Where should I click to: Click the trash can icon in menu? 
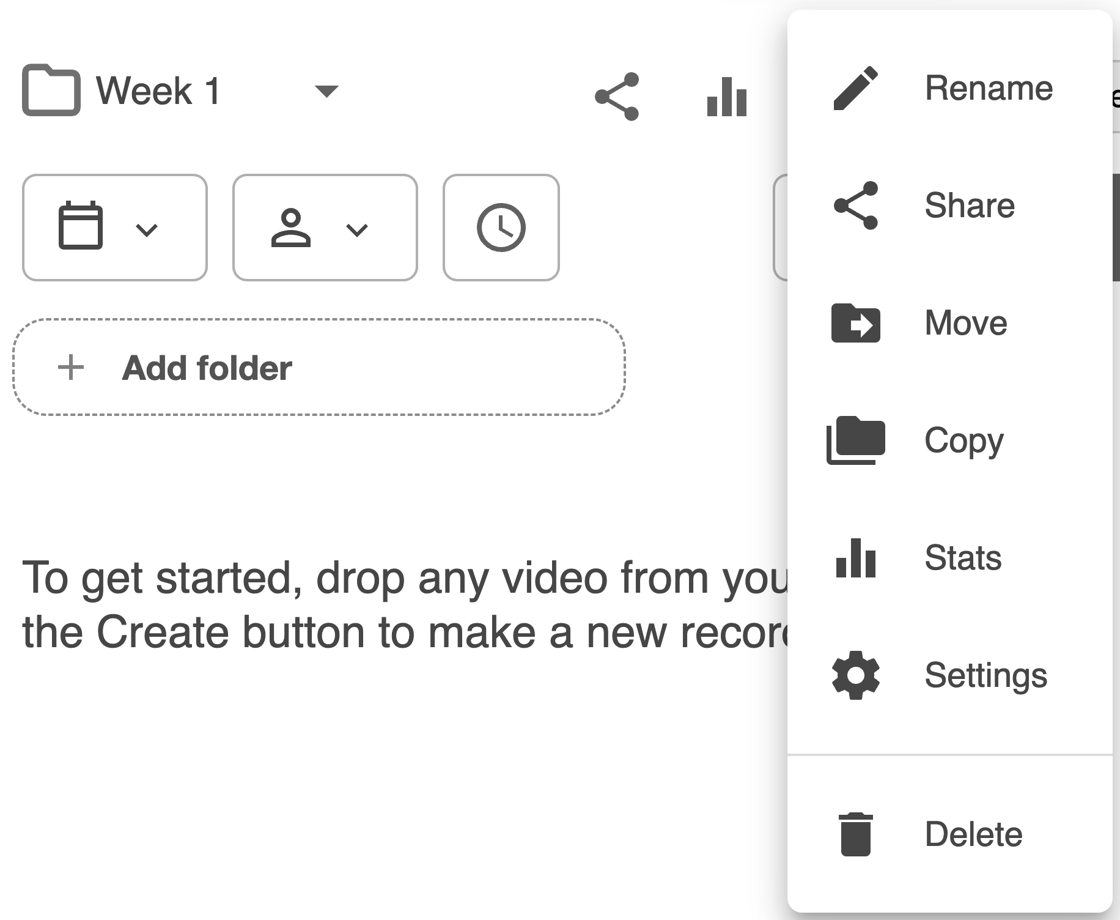click(x=855, y=834)
